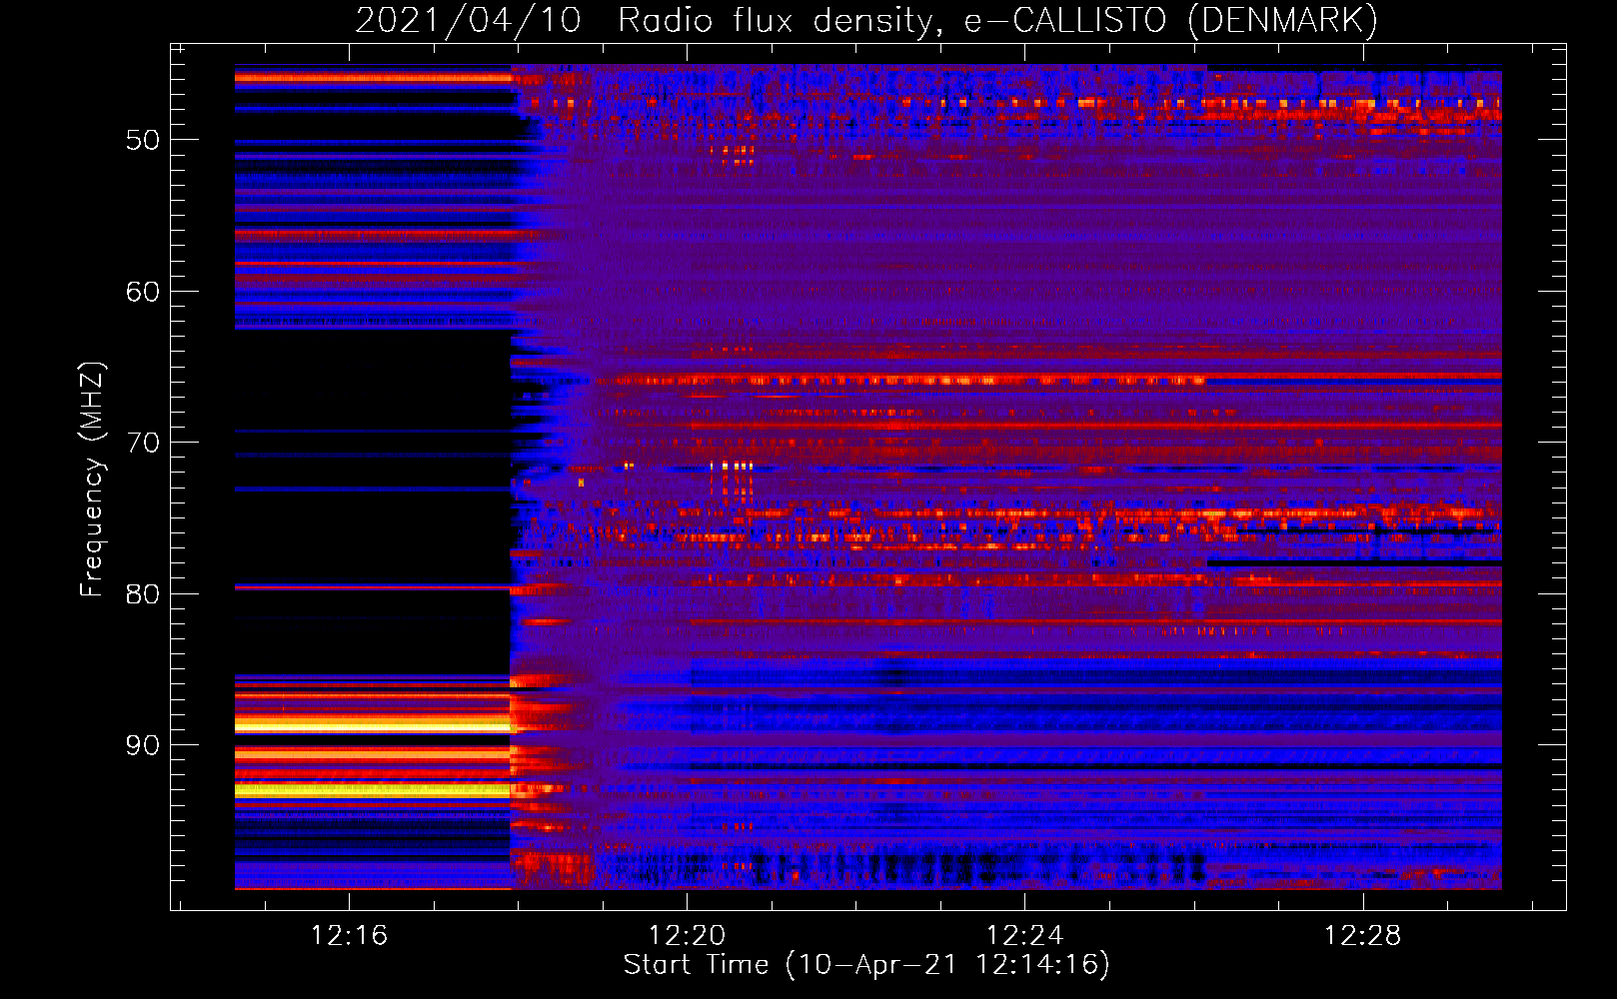Screen dimensions: 1617x999
Task: Click the 70 frequency tick label
Action: tap(142, 443)
